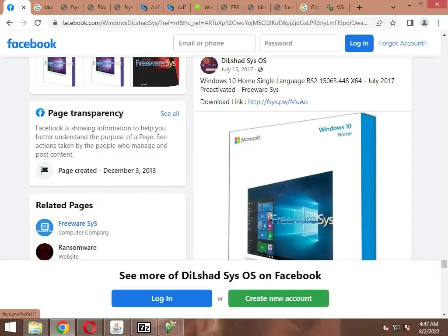The width and height of the screenshot is (448, 336).
Task: Click Forgot Account? link
Action: point(402,43)
